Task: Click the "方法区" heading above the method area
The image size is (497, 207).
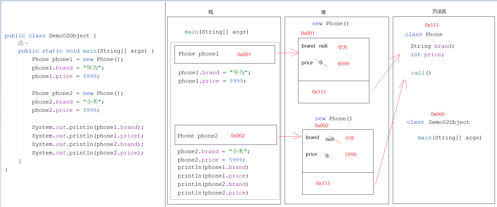Action: pyautogui.click(x=439, y=11)
